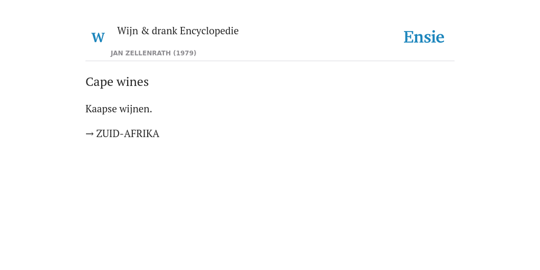Click the word Encyclopedie in the title
Image resolution: width=540 pixels, height=270 pixels.
tap(209, 31)
